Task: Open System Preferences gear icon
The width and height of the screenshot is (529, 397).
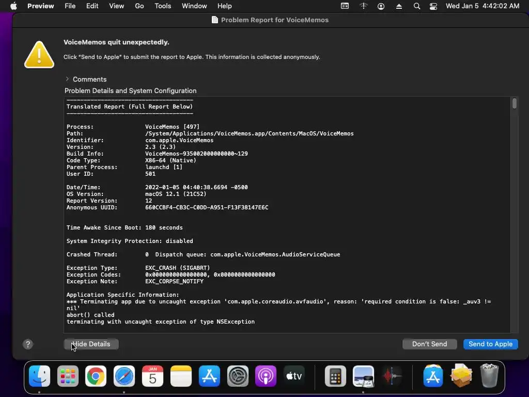Action: click(238, 376)
